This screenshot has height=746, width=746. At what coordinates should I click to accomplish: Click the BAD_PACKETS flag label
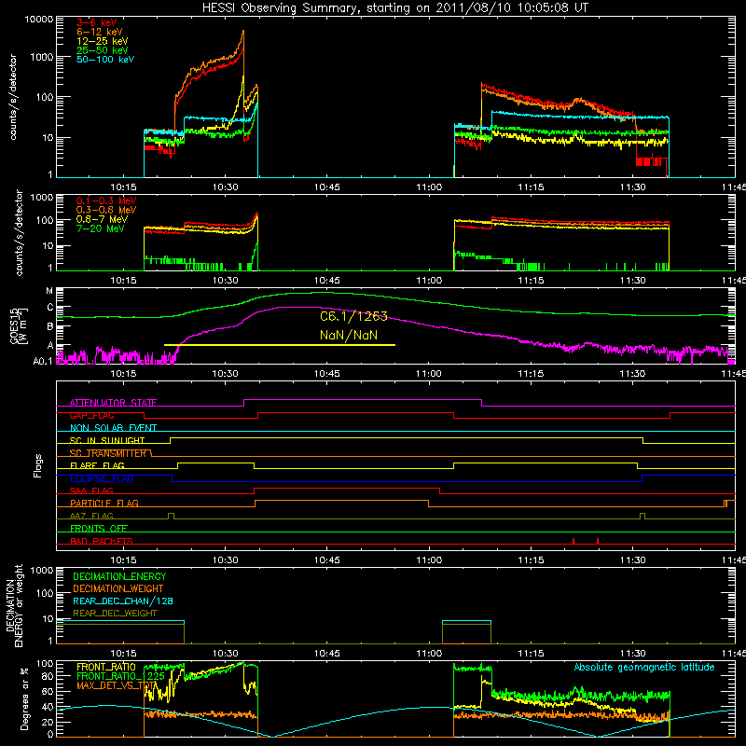coord(102,541)
